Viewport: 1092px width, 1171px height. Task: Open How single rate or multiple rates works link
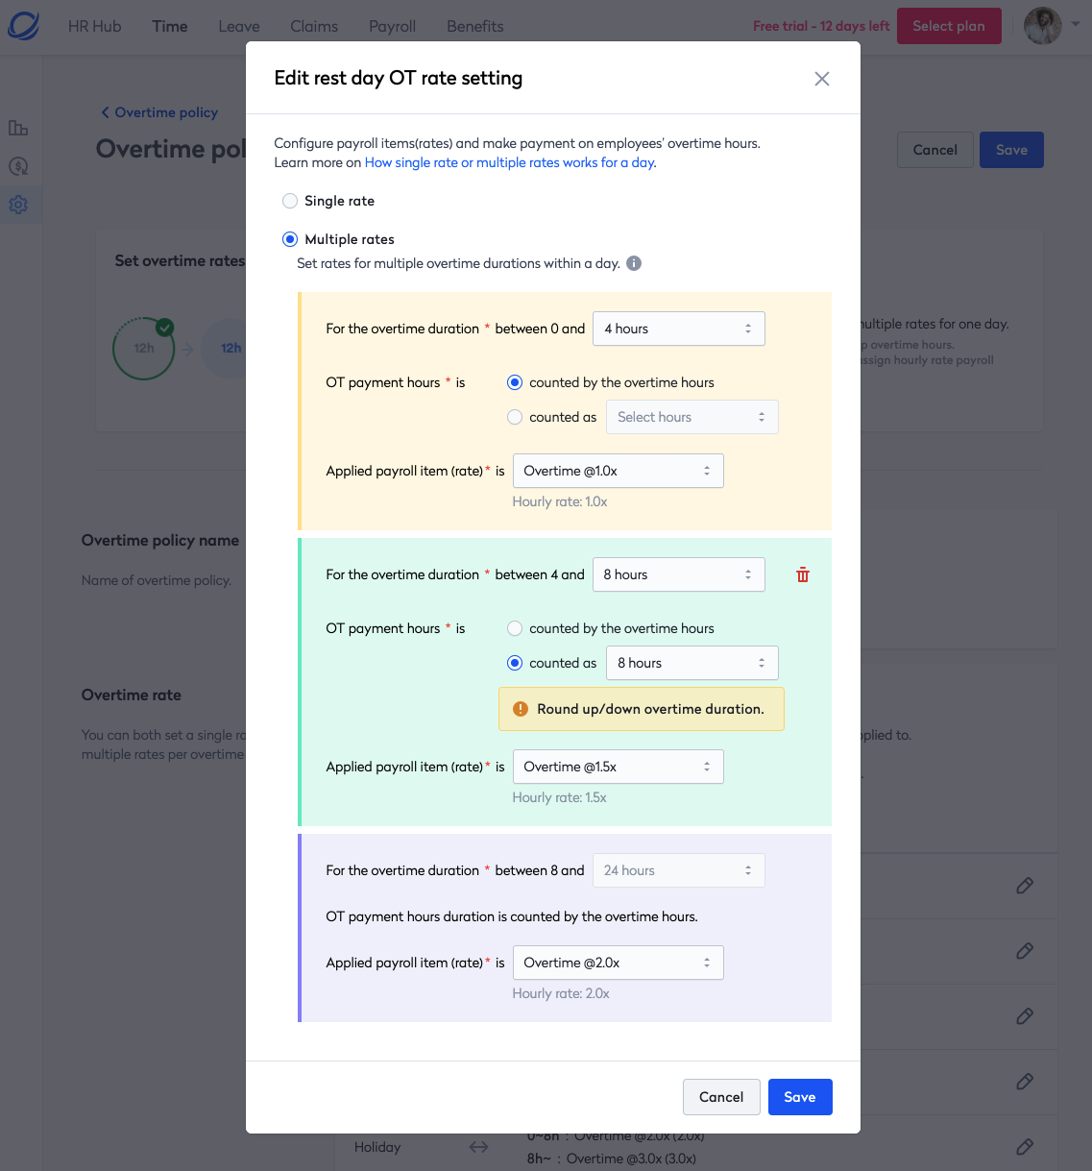[510, 162]
